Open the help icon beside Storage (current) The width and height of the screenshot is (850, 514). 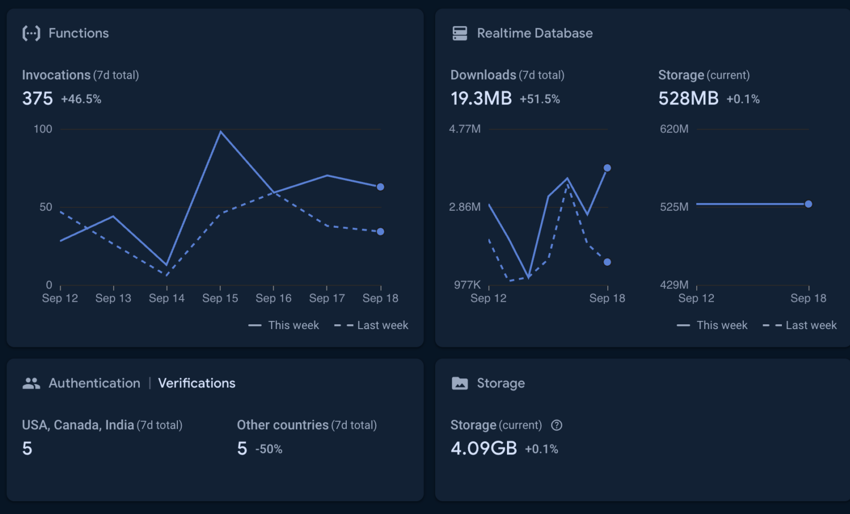coord(557,425)
